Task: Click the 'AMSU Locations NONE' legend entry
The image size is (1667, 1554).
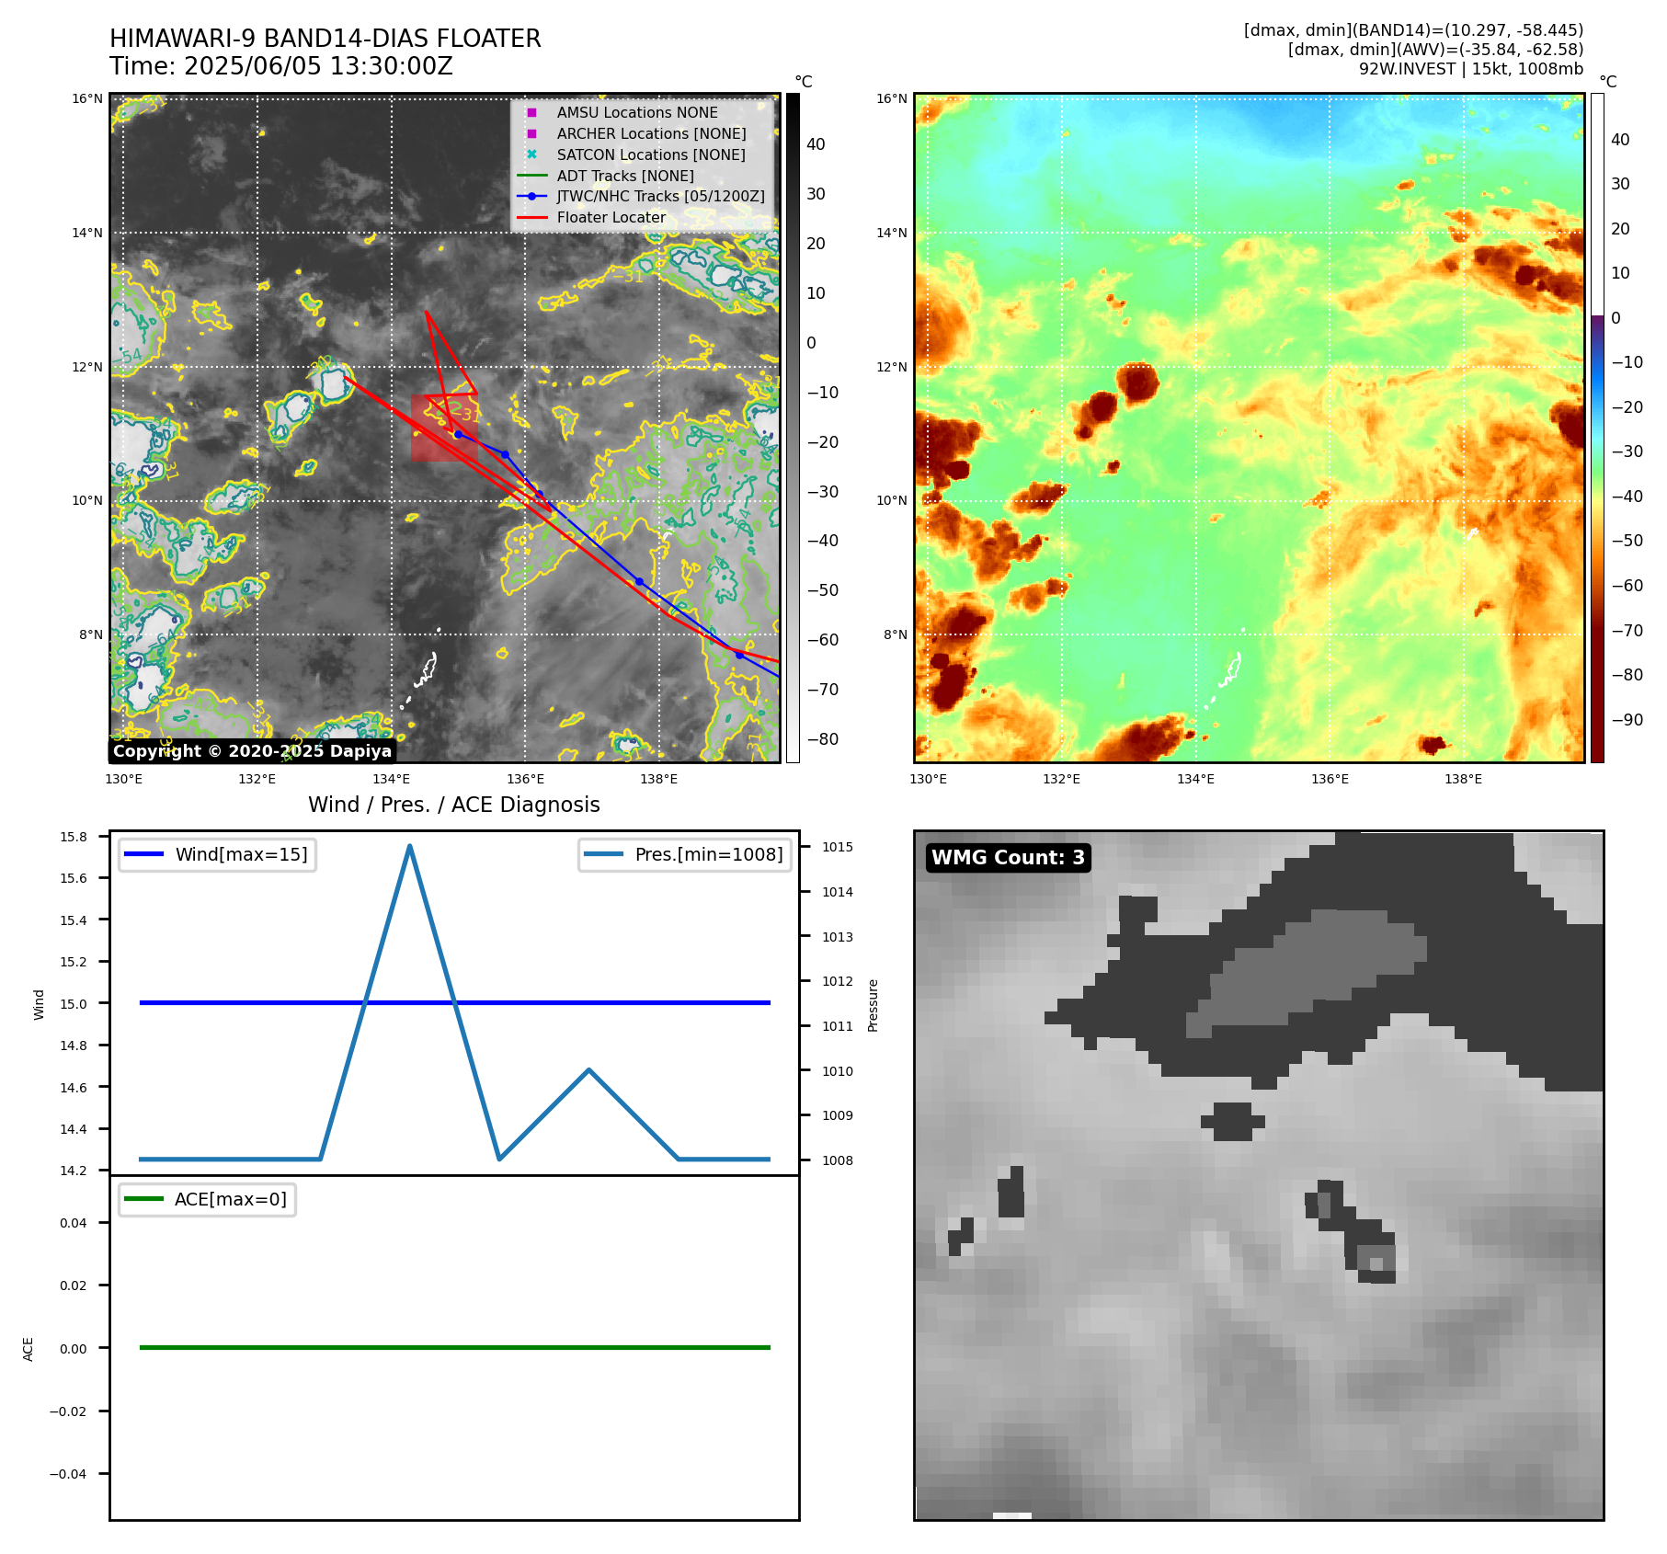Action: (x=637, y=112)
